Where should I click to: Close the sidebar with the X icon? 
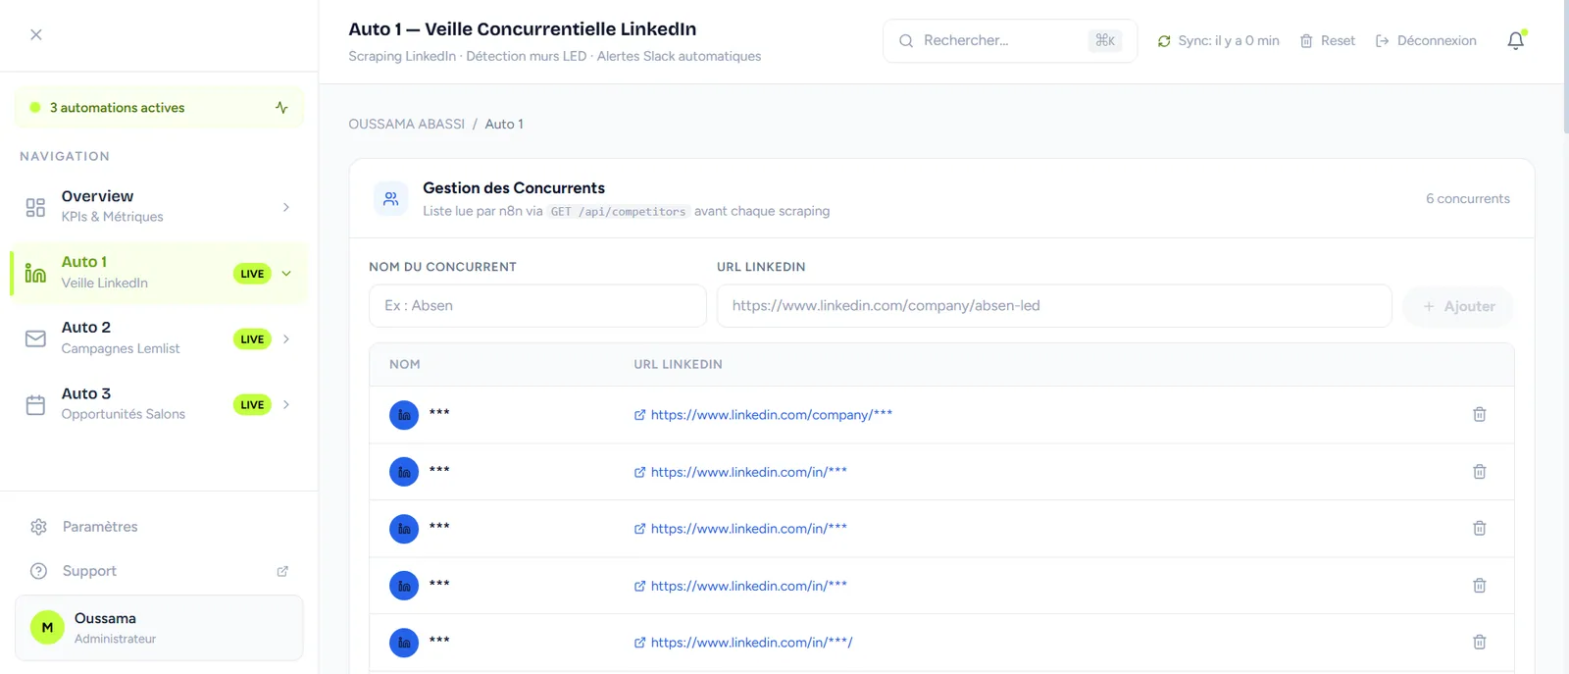tap(36, 34)
